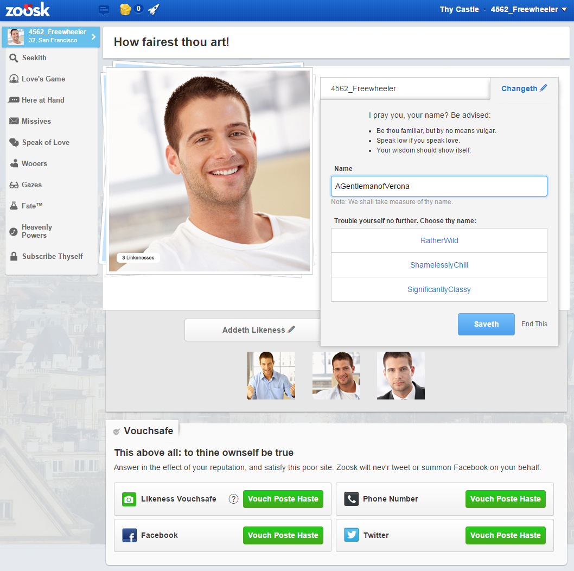Viewport: 574px width, 571px height.
Task: Click the End This link
Action: click(x=534, y=324)
